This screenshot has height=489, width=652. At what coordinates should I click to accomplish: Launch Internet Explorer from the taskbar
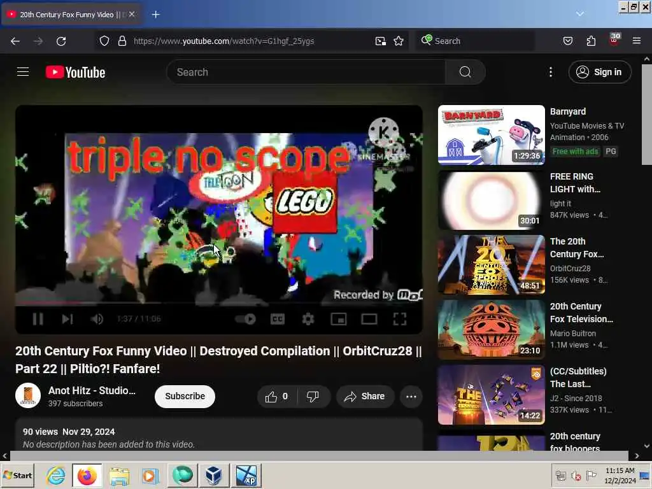click(56, 475)
